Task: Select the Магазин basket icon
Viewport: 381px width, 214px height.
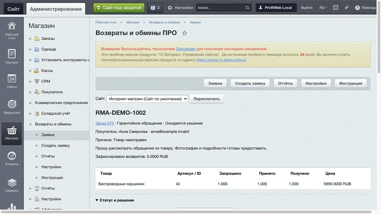Action: tap(12, 133)
